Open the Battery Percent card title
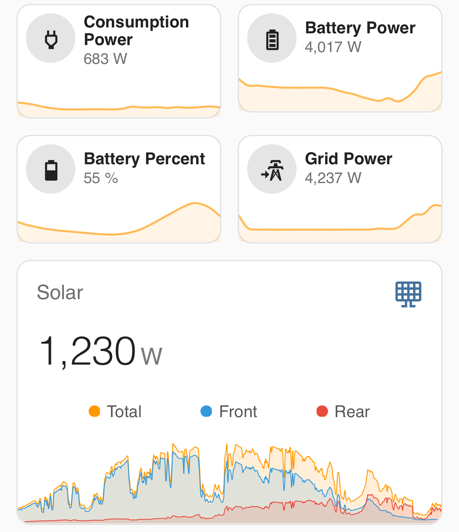The height and width of the screenshot is (532, 459). [x=144, y=159]
